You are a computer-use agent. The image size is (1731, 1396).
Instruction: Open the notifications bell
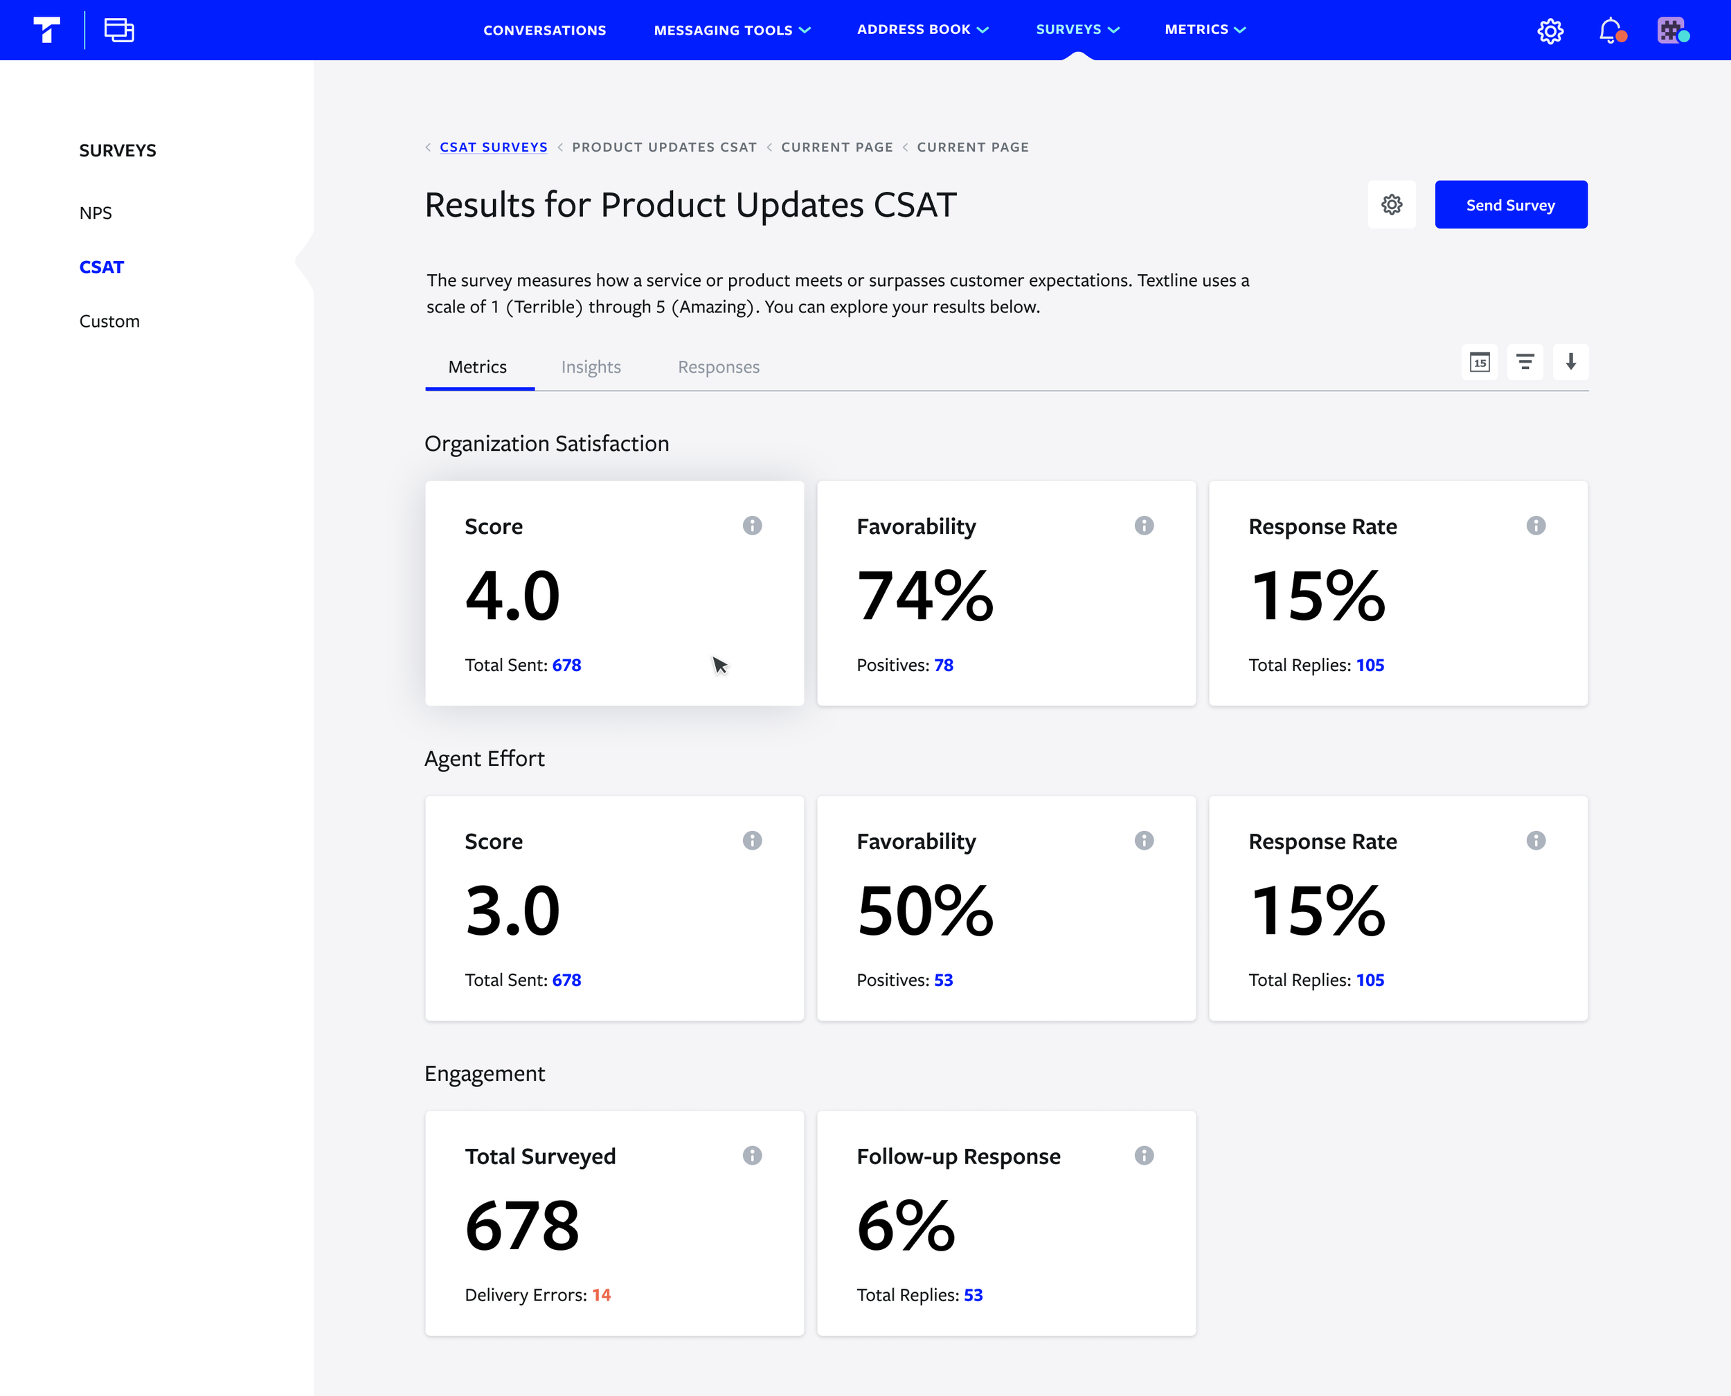tap(1611, 30)
